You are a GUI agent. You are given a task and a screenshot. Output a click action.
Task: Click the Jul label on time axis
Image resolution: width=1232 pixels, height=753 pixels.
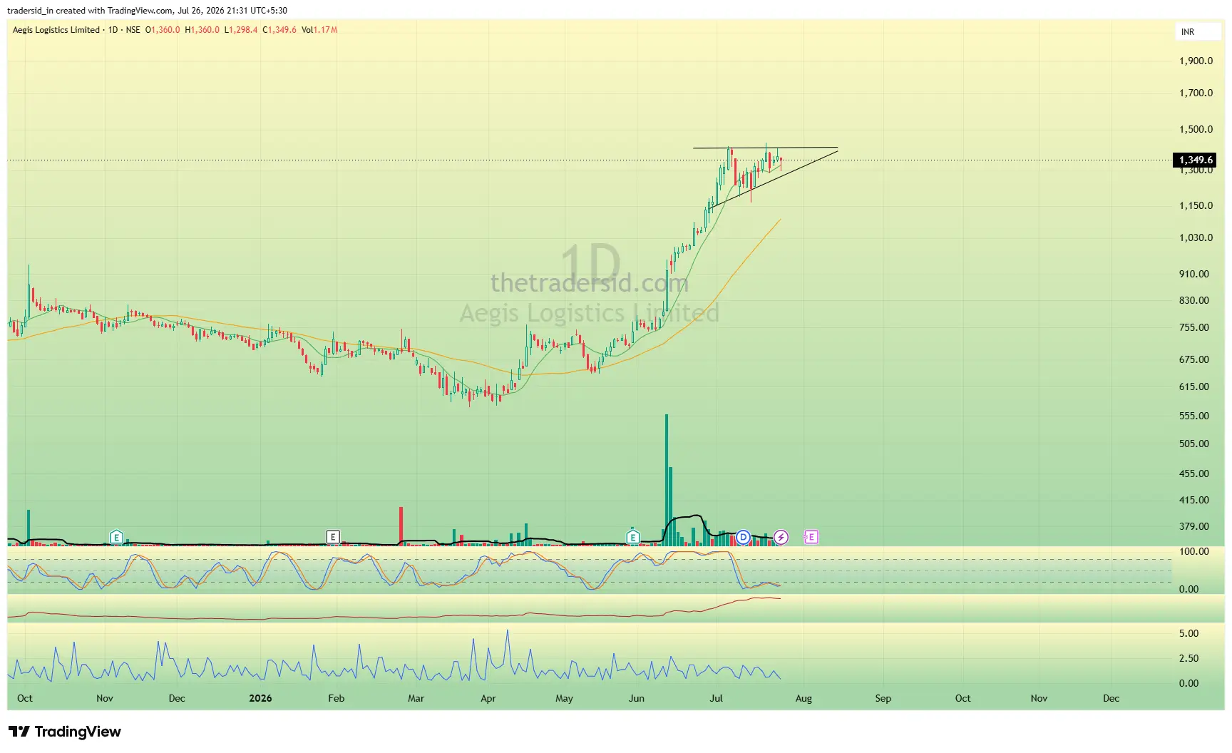(x=716, y=698)
